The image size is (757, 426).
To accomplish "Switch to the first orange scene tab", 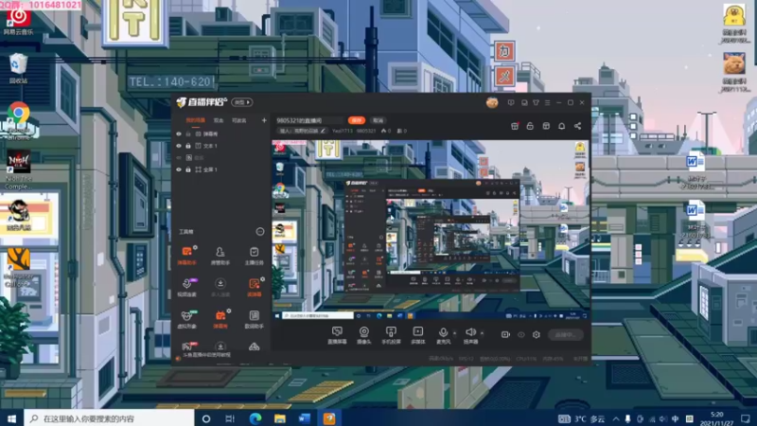I will [195, 120].
